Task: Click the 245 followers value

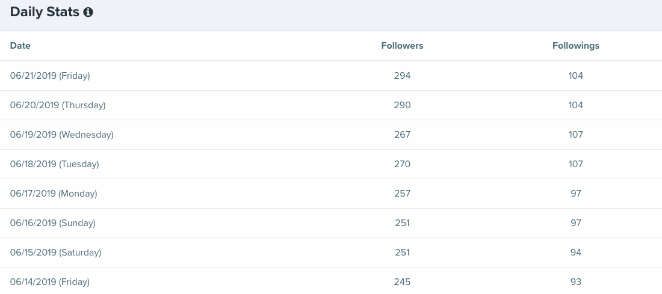Action: (402, 282)
